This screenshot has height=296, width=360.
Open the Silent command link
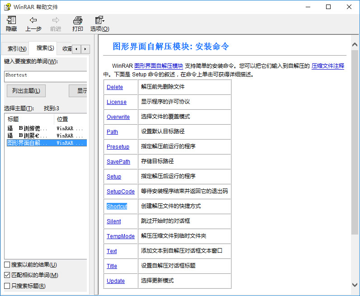(x=114, y=221)
